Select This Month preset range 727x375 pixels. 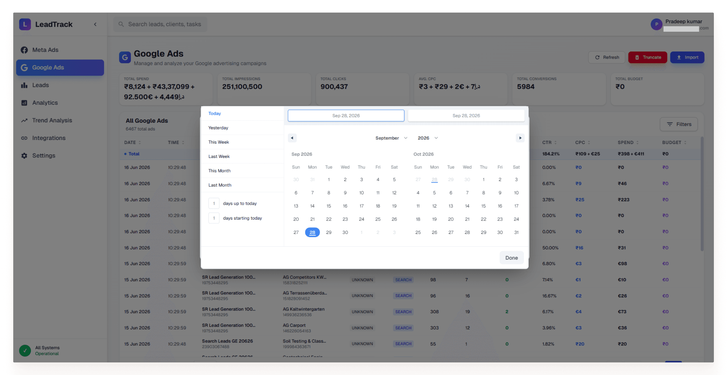point(242,171)
